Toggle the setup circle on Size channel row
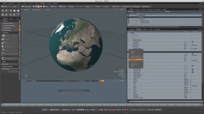 click(x=193, y=86)
